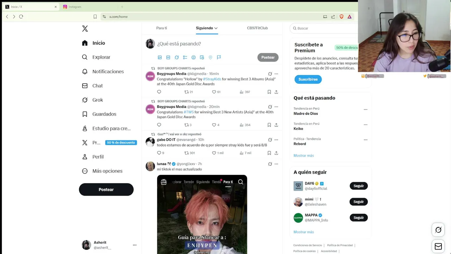Viewport: 451px width, 254px height.
Task: Switch to the CB97FitClub tab
Action: point(257,28)
